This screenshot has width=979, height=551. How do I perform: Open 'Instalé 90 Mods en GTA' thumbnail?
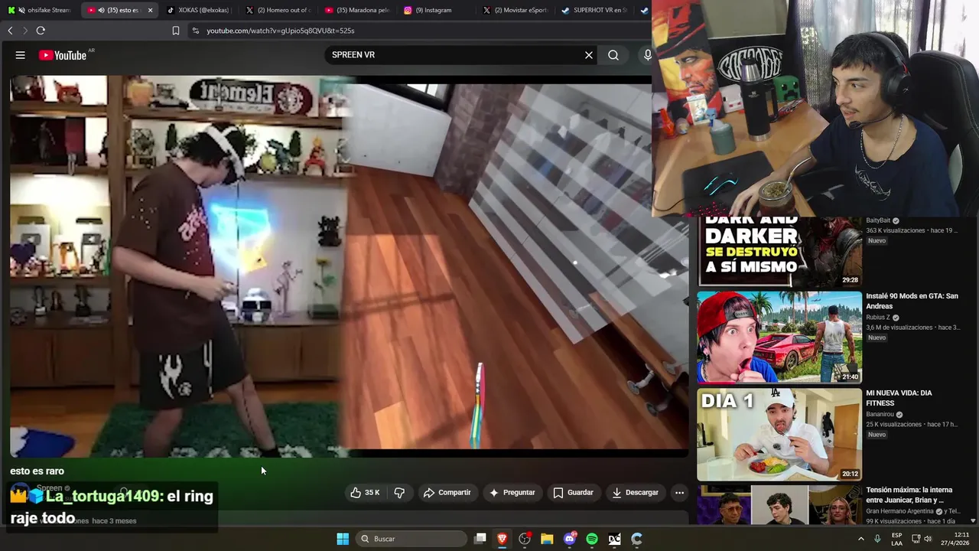[x=779, y=337]
